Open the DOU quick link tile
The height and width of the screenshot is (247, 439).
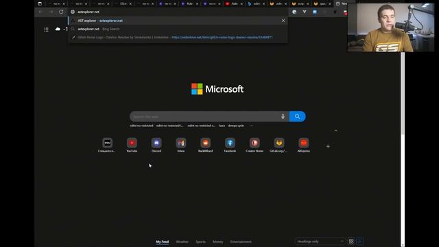[x=107, y=145]
